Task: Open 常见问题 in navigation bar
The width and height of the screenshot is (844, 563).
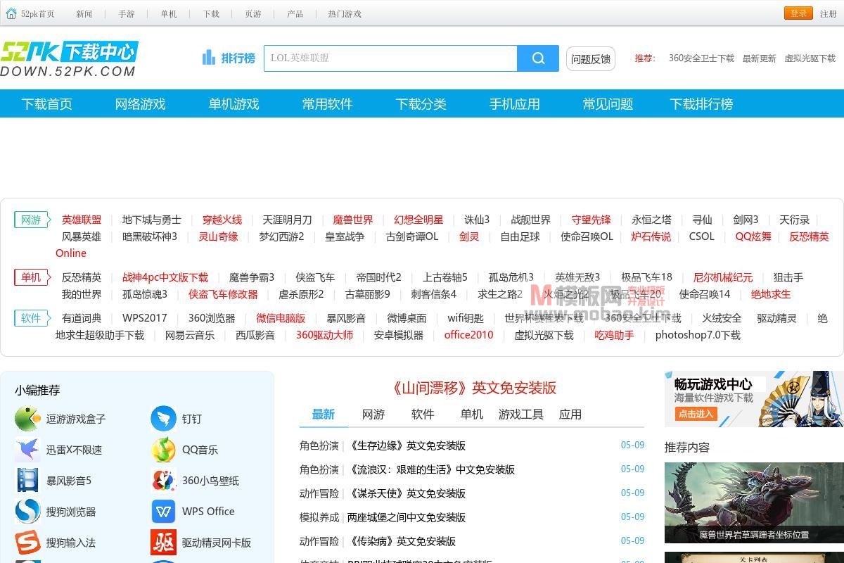Action: [608, 104]
